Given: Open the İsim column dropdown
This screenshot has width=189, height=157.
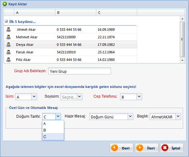Looking at the screenshot, I should coord(34,97).
